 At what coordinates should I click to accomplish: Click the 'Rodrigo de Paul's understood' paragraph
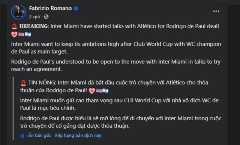tap(116, 66)
